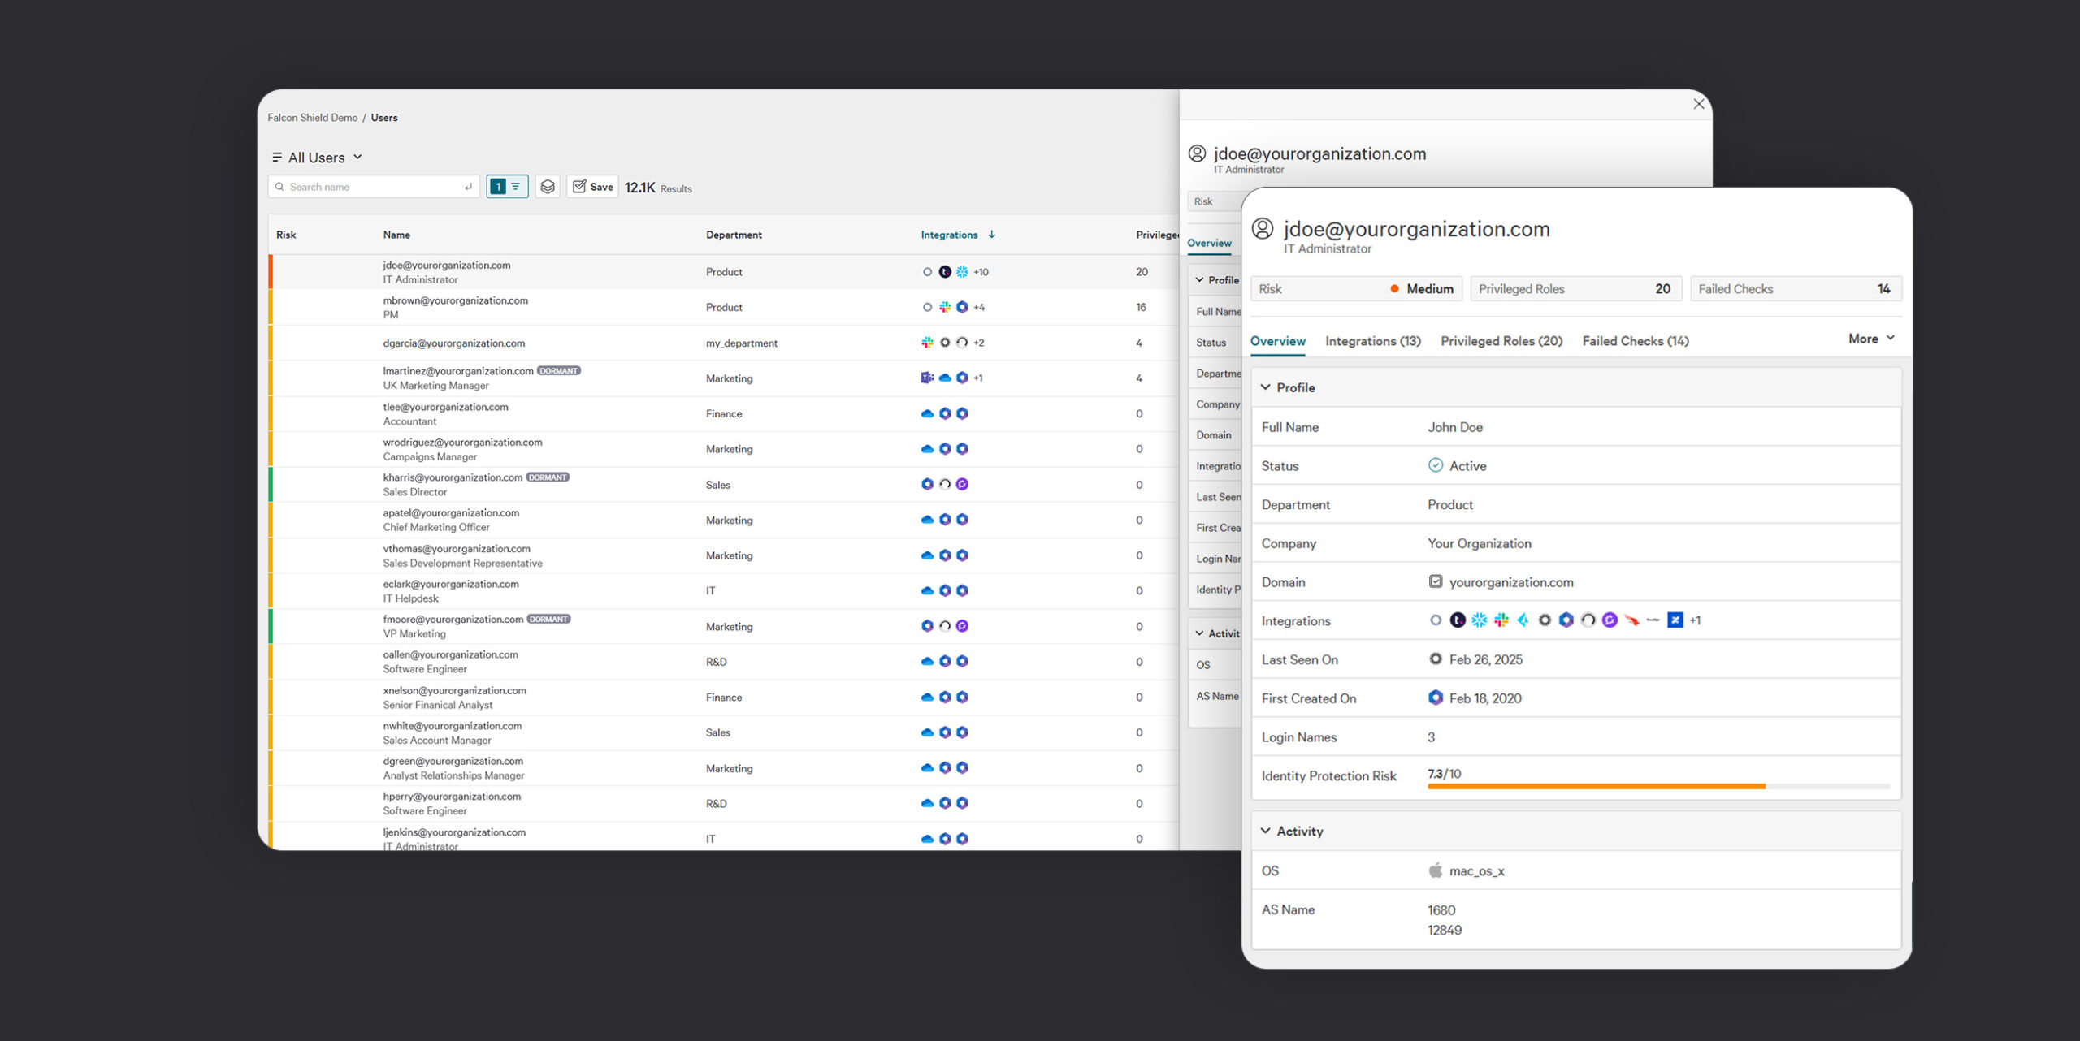The width and height of the screenshot is (2080, 1041).
Task: Click the CrowdStrike red falcon integration icon
Action: [1631, 620]
